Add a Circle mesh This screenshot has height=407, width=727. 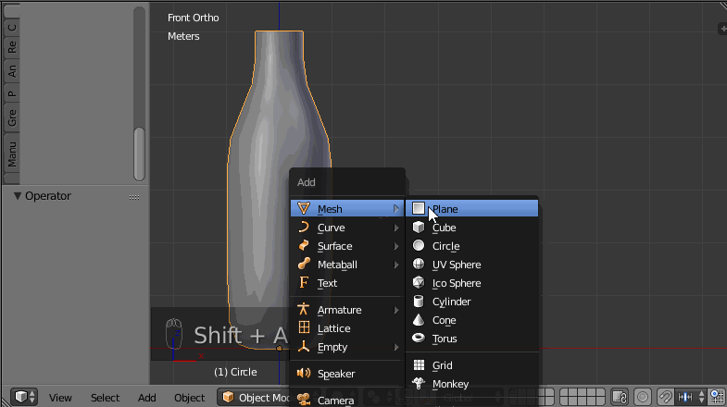tap(471, 246)
